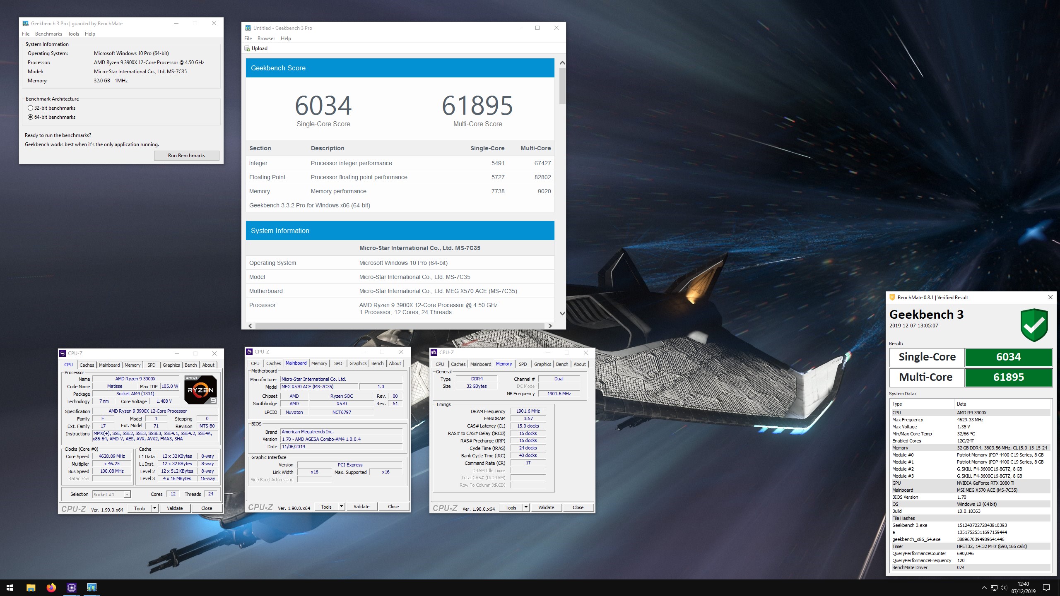
Task: Open Browser menu in Geekbench results window
Action: (x=266, y=38)
